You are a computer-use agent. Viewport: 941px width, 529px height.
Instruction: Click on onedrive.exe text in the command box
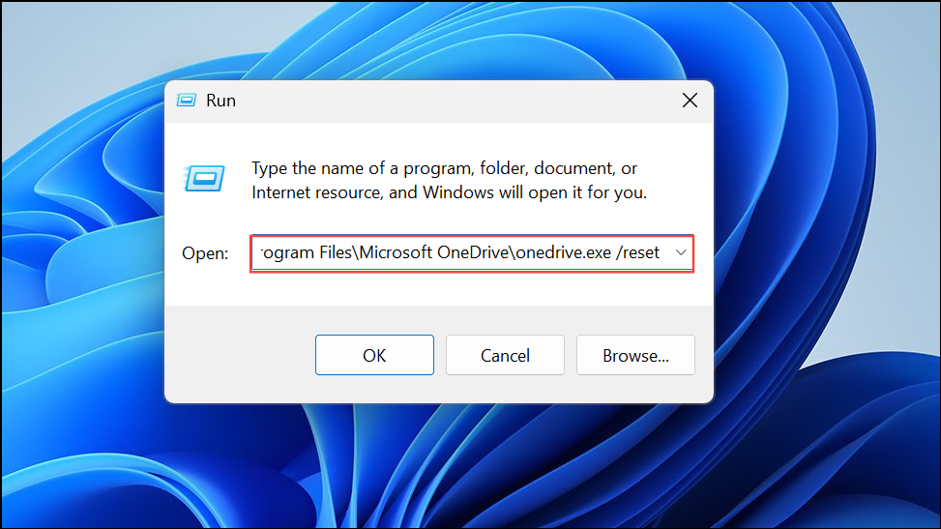pyautogui.click(x=564, y=252)
